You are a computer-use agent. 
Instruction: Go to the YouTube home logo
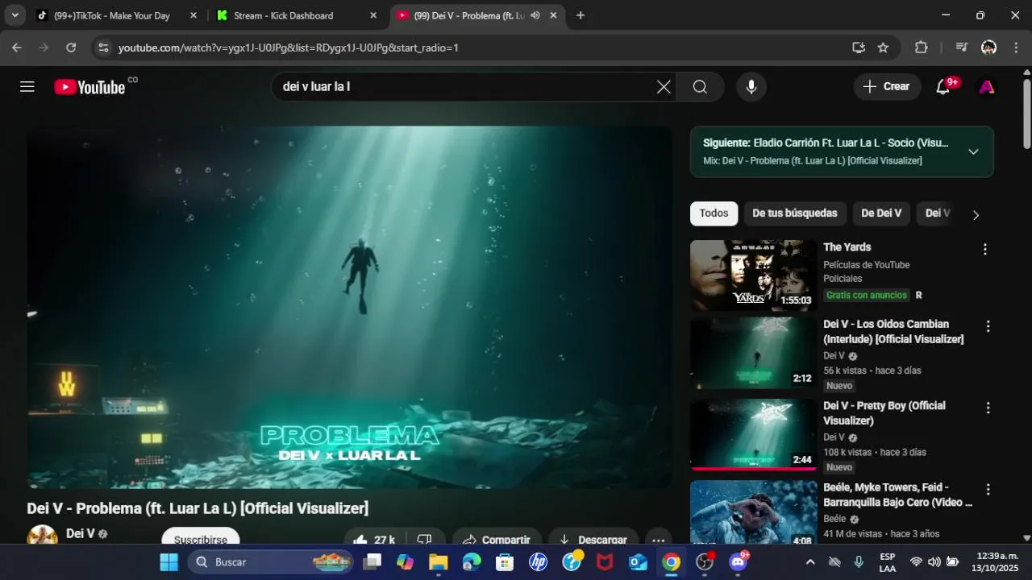[x=89, y=87]
